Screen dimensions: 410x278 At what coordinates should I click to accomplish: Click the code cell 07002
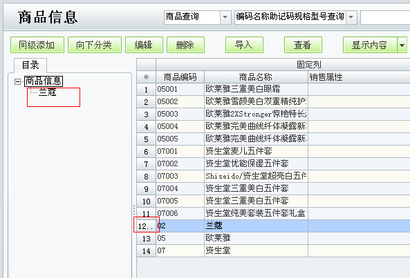[180, 163]
